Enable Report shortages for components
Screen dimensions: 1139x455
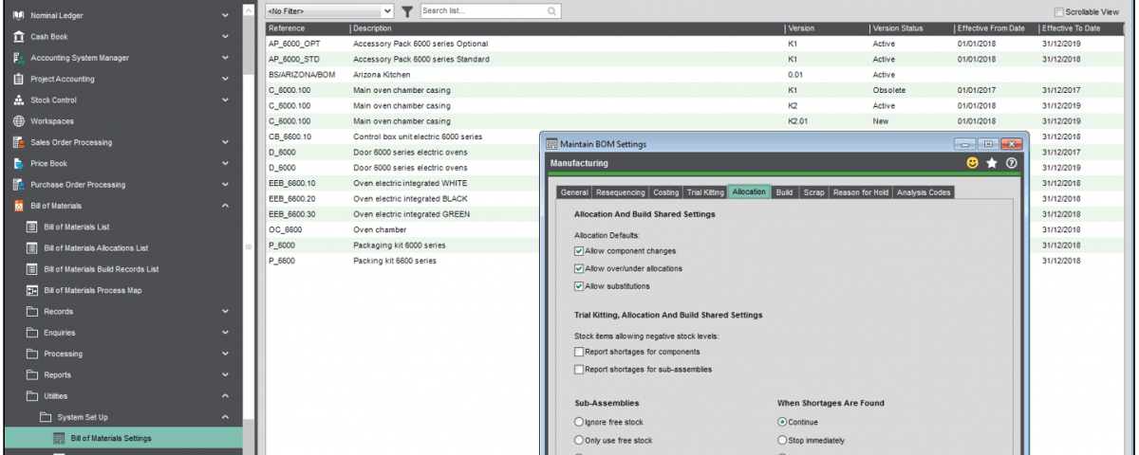click(x=579, y=352)
